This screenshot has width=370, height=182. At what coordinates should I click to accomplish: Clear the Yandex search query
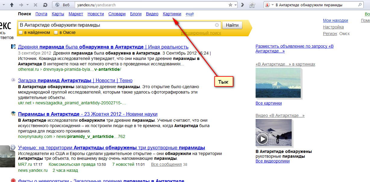(x=217, y=25)
